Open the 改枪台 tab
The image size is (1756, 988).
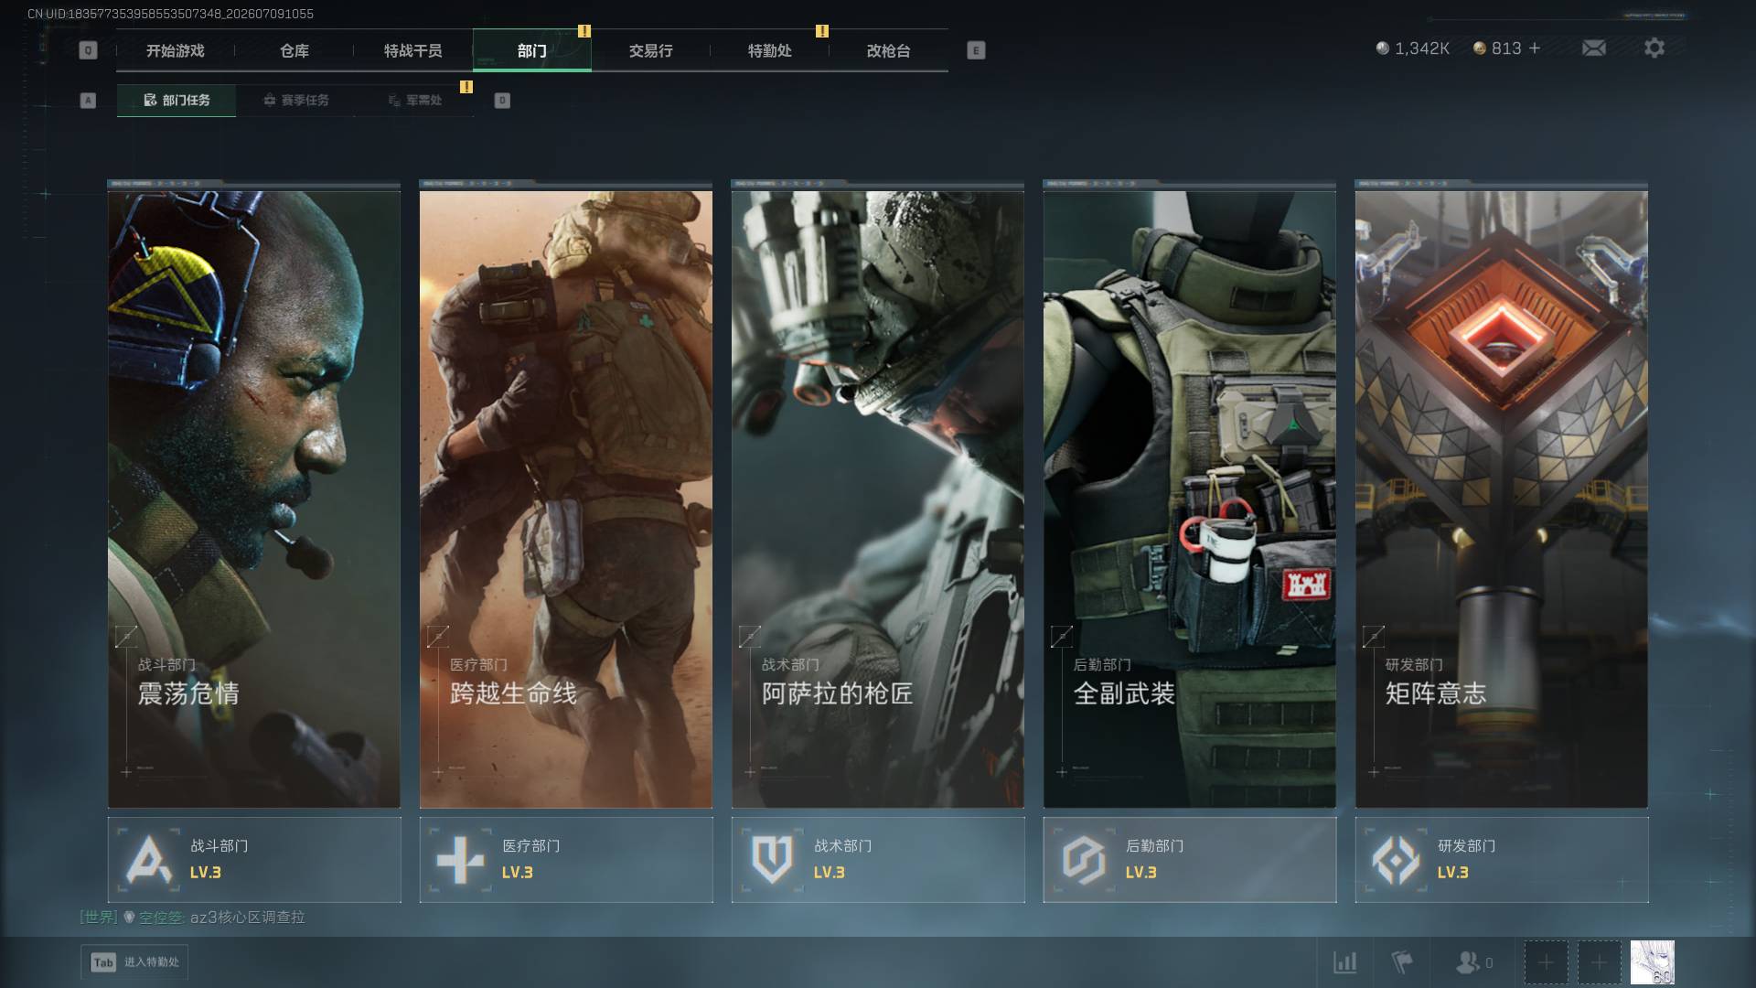tap(889, 50)
